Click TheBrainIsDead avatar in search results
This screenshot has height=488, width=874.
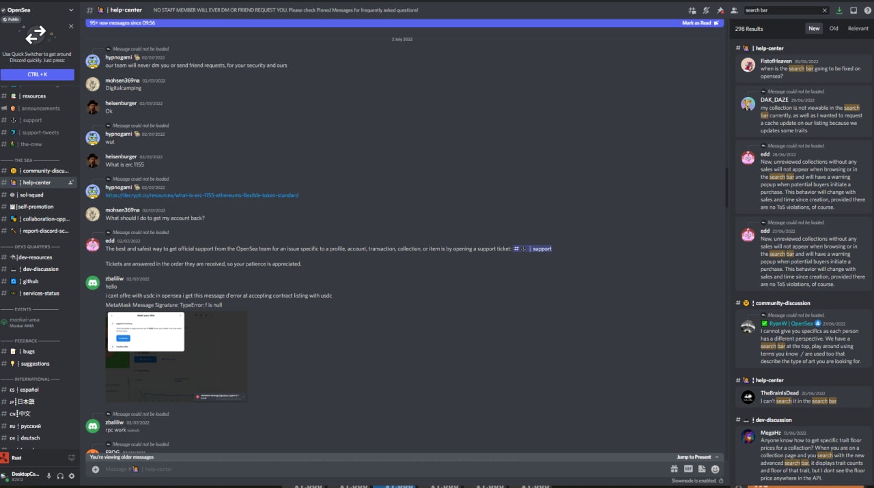coord(748,397)
